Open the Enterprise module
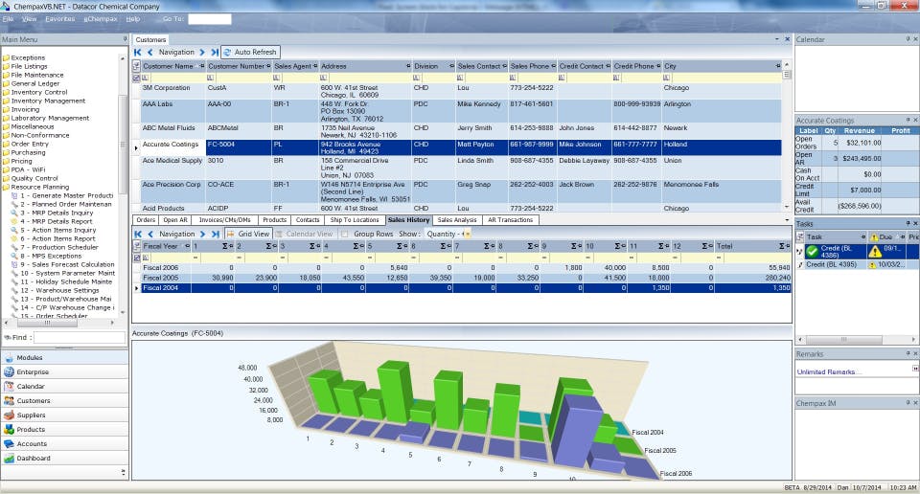This screenshot has height=494, width=920. point(64,372)
